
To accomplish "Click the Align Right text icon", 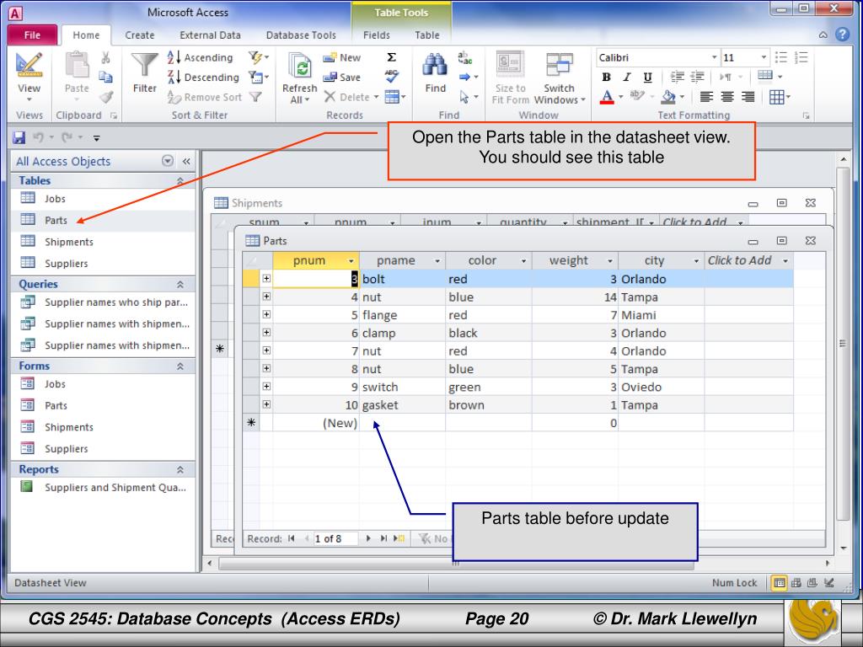I will click(x=748, y=98).
